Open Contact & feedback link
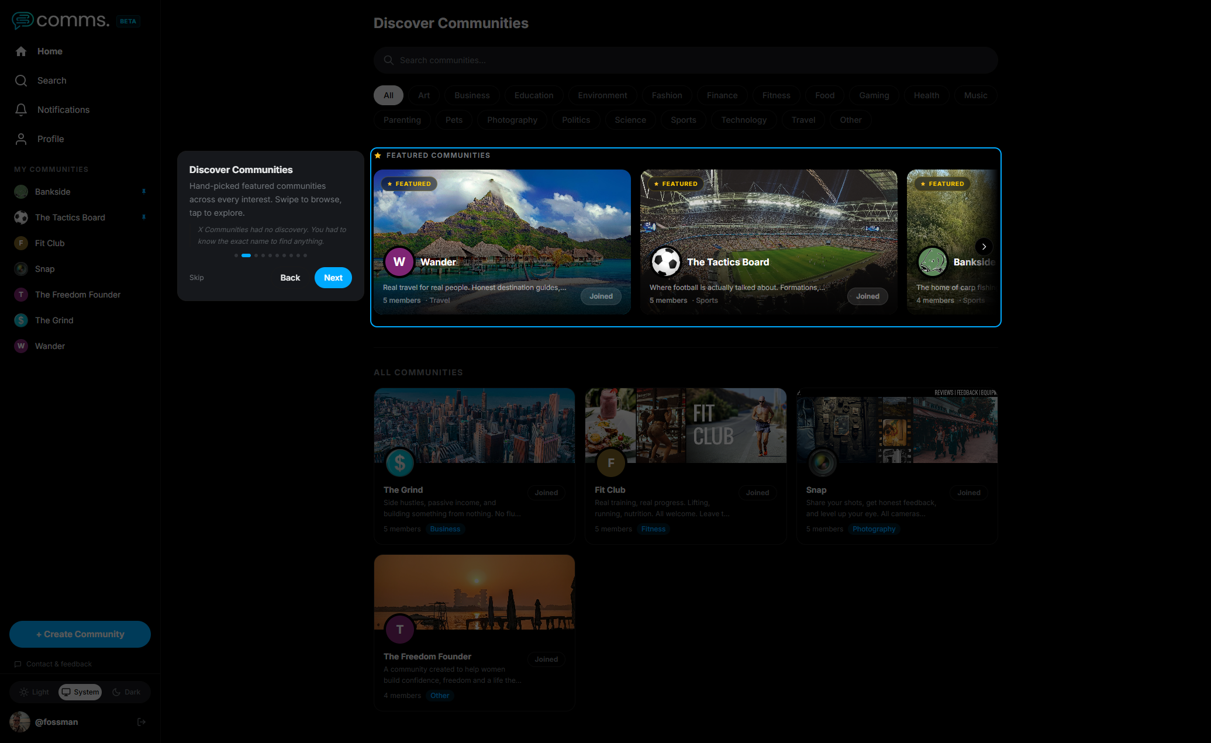Image resolution: width=1211 pixels, height=743 pixels. pos(53,664)
